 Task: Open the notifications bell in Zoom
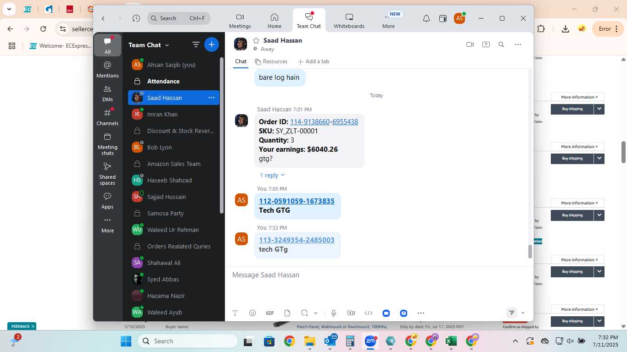[x=426, y=18]
